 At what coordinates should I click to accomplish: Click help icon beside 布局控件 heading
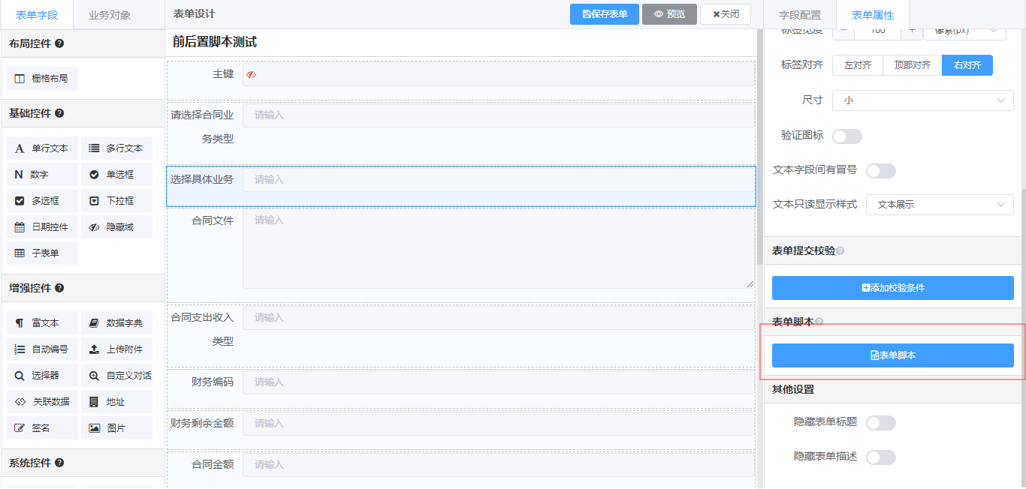coord(59,43)
